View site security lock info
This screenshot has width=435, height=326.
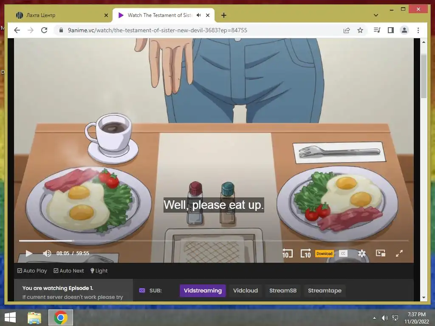(x=61, y=30)
